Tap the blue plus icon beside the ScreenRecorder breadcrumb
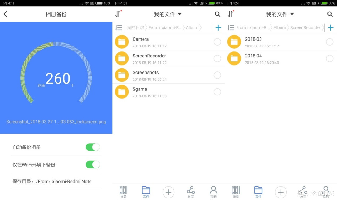The image size is (337, 200). 330,27
